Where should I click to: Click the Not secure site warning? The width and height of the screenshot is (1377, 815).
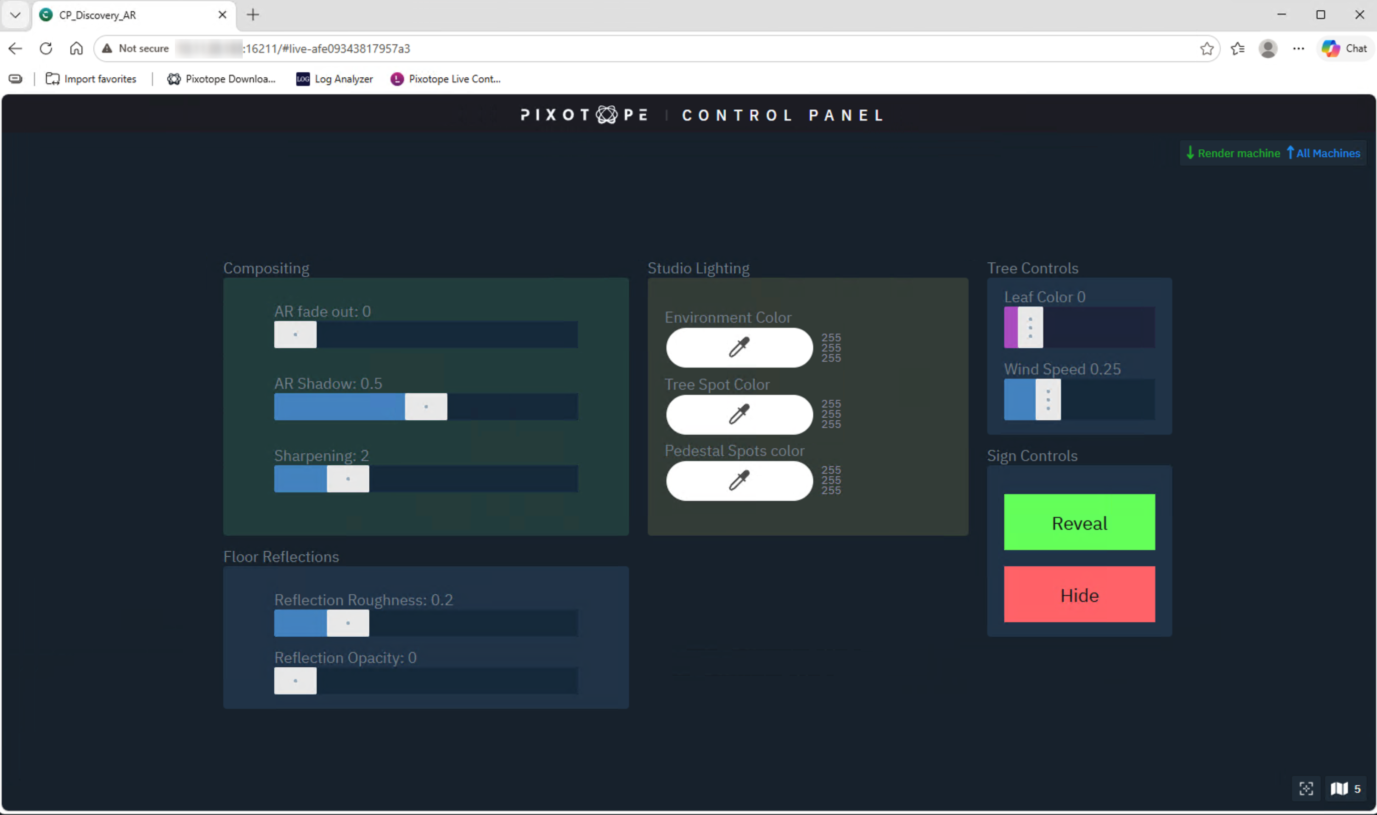pyautogui.click(x=135, y=48)
